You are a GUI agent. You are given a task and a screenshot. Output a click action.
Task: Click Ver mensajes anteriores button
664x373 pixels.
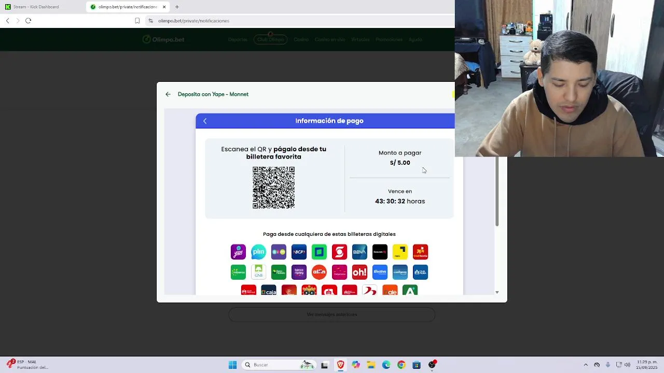coord(332,314)
